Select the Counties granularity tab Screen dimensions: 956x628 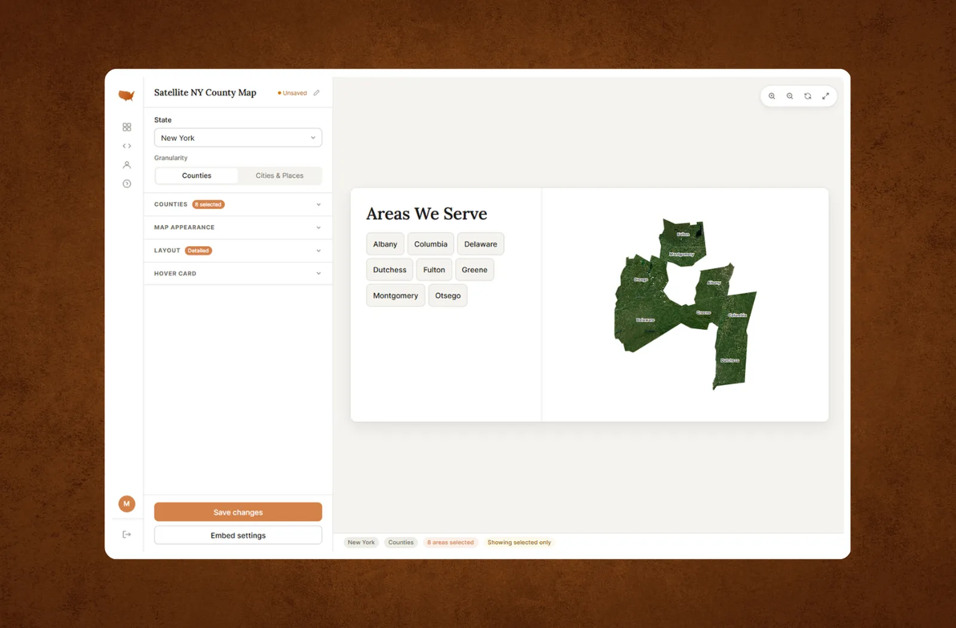(x=197, y=176)
